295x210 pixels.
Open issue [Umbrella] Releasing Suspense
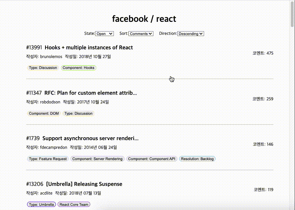[x=84, y=184]
